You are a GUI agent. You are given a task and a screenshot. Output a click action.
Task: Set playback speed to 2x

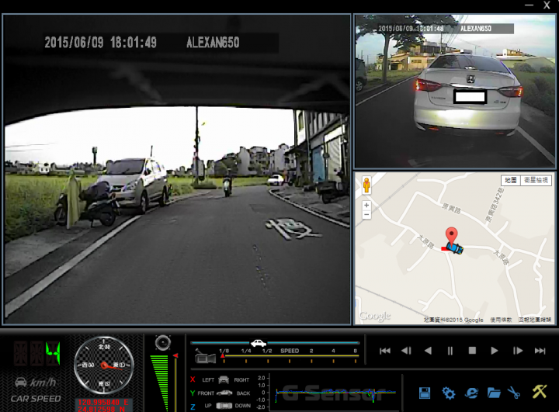click(x=311, y=351)
